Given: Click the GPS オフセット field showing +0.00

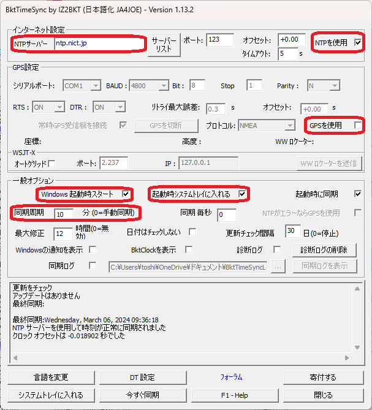Looking at the screenshot, I should coord(314,109).
